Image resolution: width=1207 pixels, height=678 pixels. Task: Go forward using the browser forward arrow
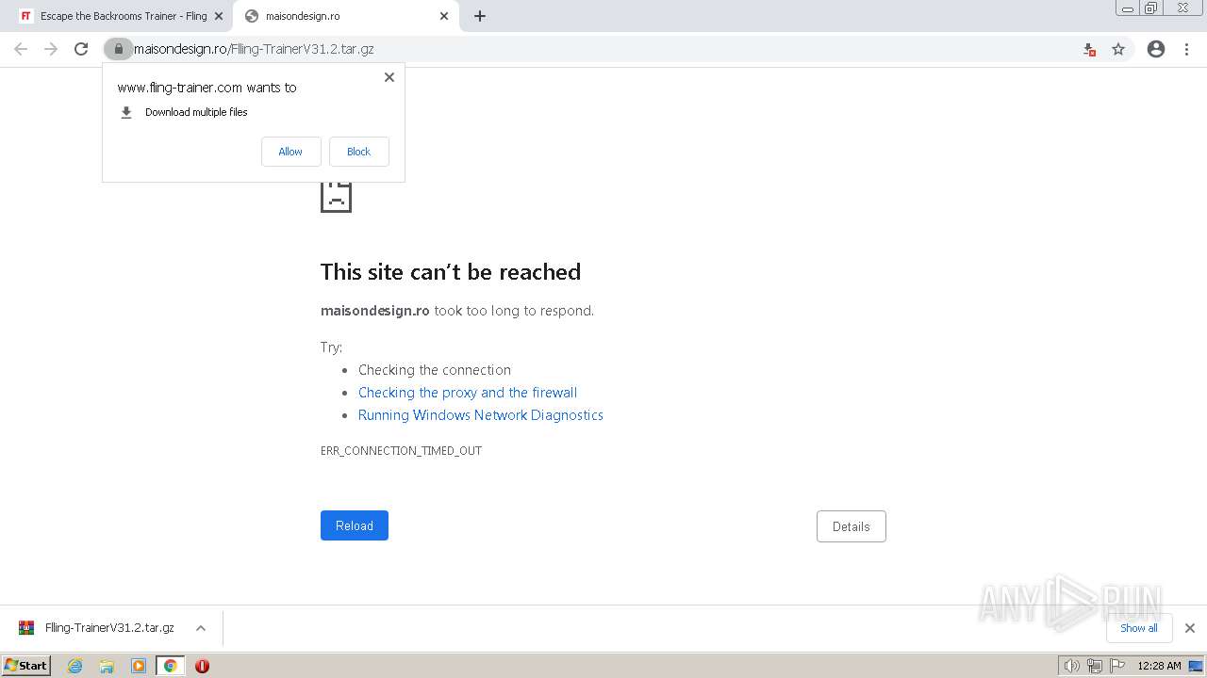tap(51, 49)
